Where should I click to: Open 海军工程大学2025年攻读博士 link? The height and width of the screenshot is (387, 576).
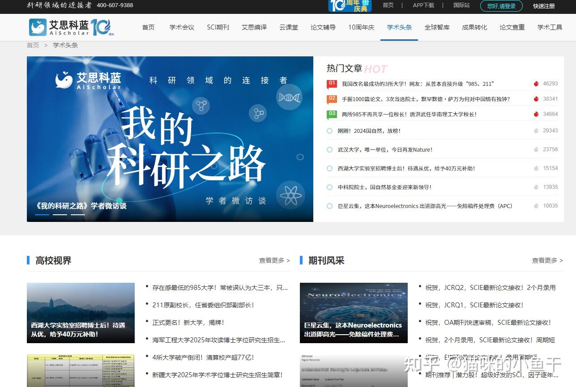(x=218, y=340)
